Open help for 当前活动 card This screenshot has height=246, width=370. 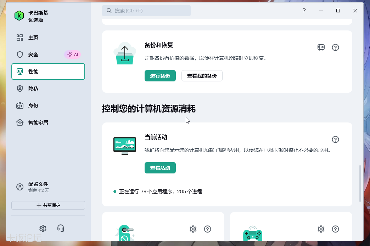coord(335,139)
